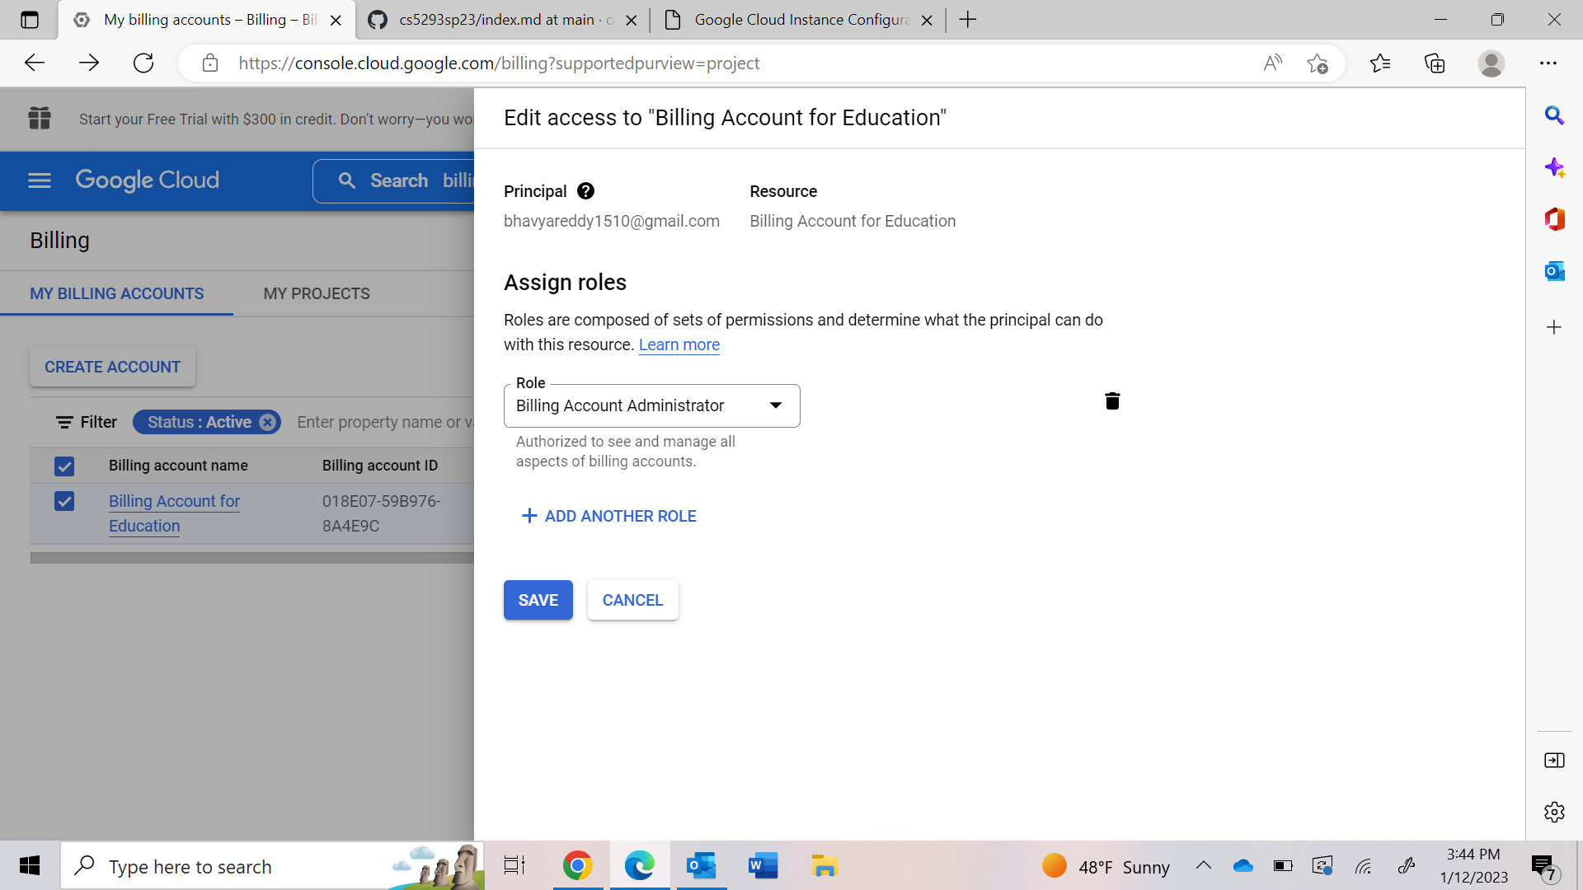Click the browser Back arrow

click(35, 63)
